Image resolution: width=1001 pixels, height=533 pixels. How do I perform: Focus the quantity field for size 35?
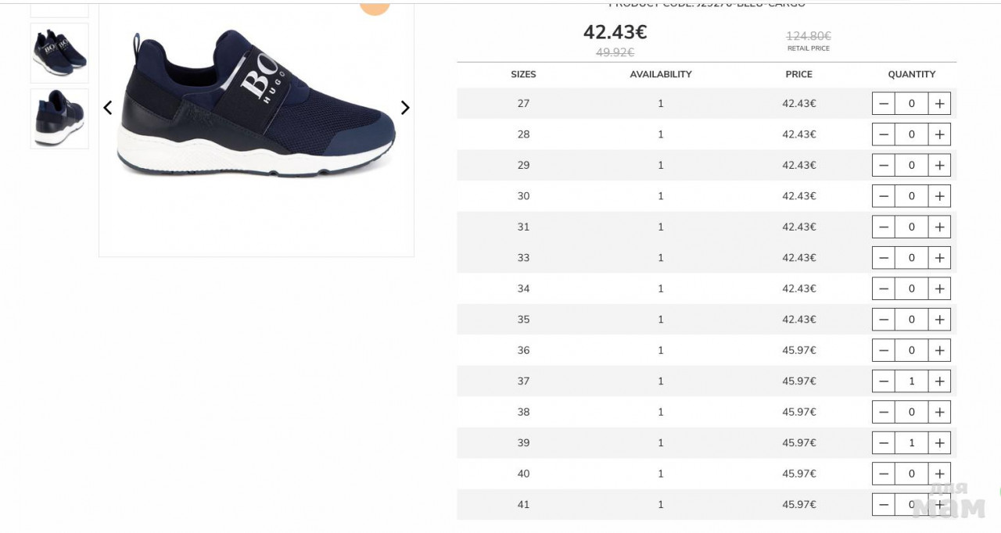(x=911, y=320)
